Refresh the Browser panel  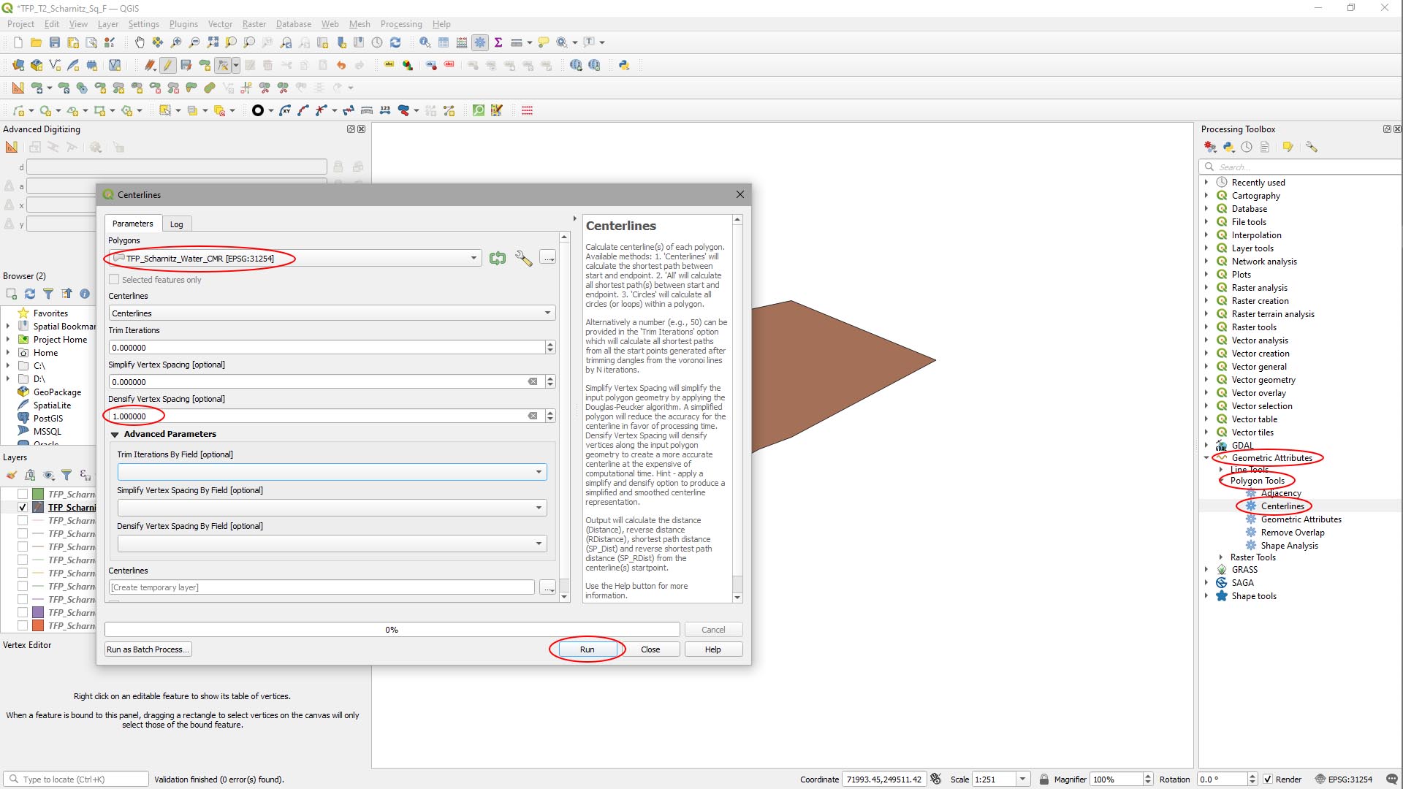(30, 294)
